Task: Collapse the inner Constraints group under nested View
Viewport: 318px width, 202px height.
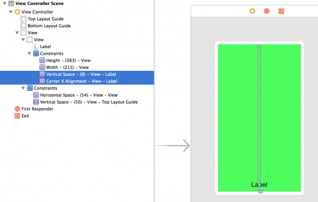Action: (30, 54)
